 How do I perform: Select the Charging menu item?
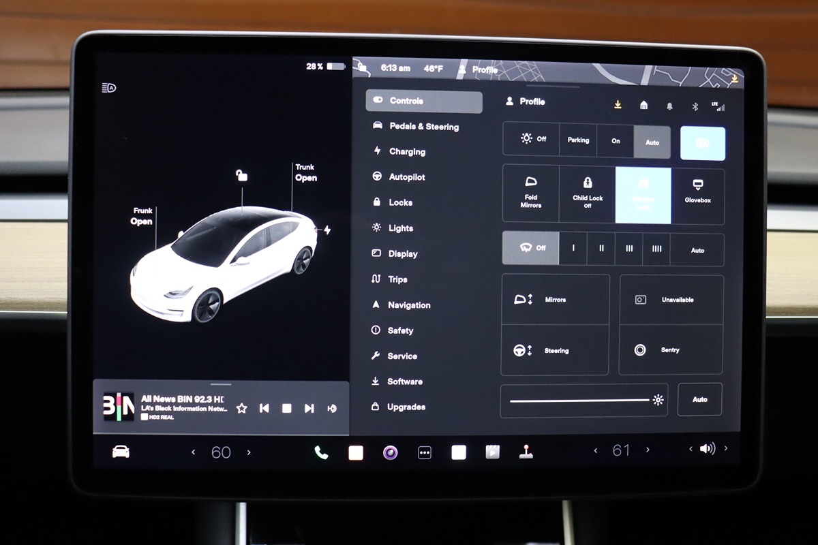pos(406,152)
